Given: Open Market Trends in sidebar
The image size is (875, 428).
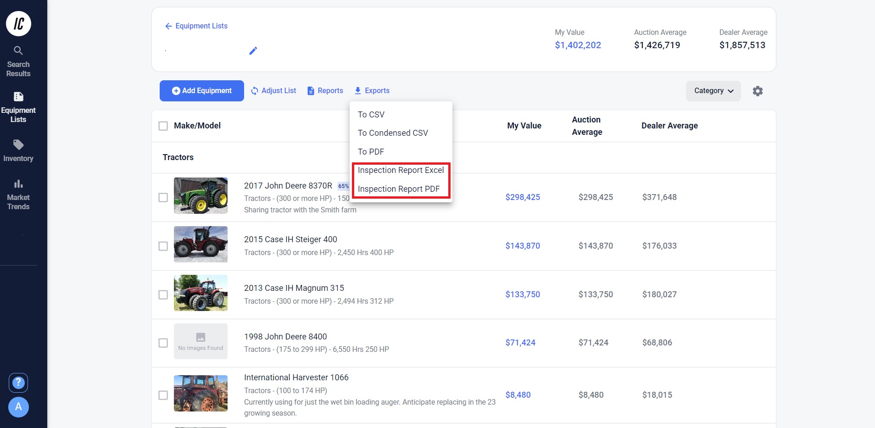Looking at the screenshot, I should tap(18, 195).
